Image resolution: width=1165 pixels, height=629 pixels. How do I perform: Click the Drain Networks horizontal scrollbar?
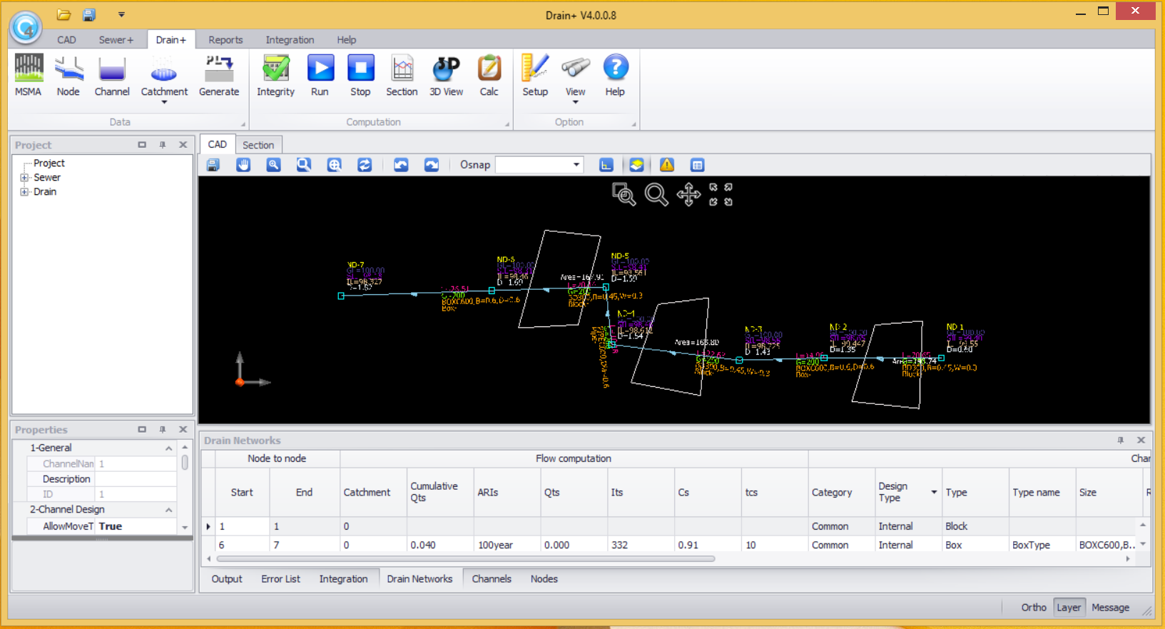coord(465,559)
